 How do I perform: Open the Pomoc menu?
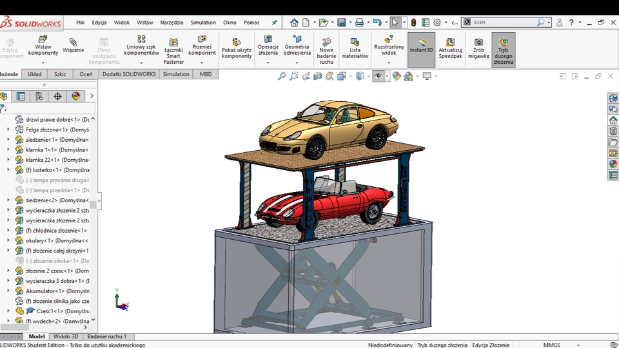point(251,23)
